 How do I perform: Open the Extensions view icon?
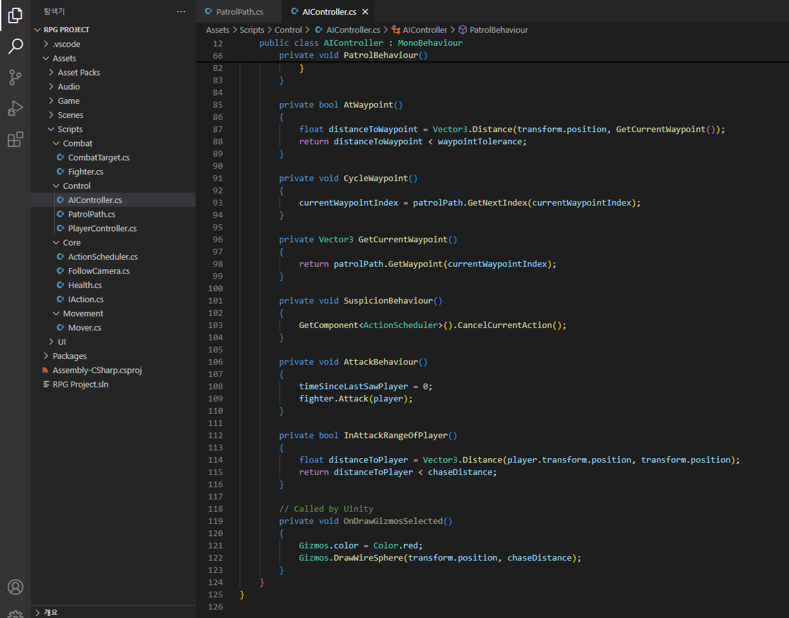click(15, 139)
